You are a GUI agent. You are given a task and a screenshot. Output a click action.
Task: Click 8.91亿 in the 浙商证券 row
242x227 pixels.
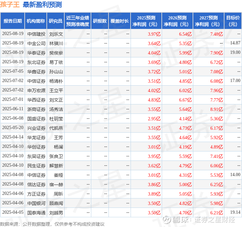[x=217, y=109]
